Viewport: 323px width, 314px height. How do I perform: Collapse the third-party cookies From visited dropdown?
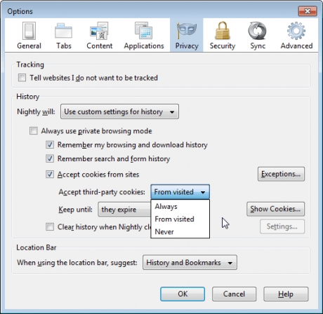coord(180,192)
